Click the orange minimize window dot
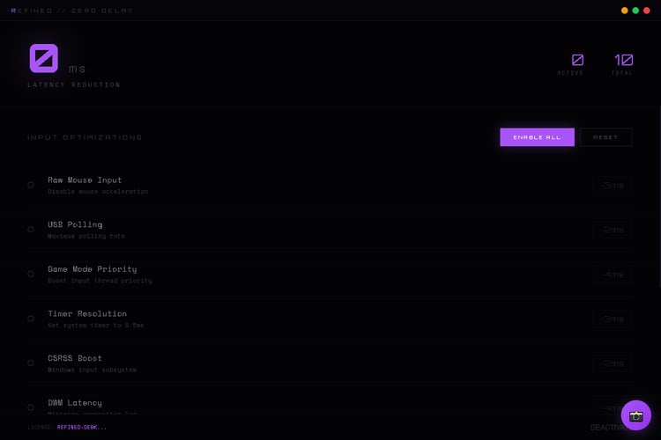Viewport: 661px width, 440px height. pos(624,11)
